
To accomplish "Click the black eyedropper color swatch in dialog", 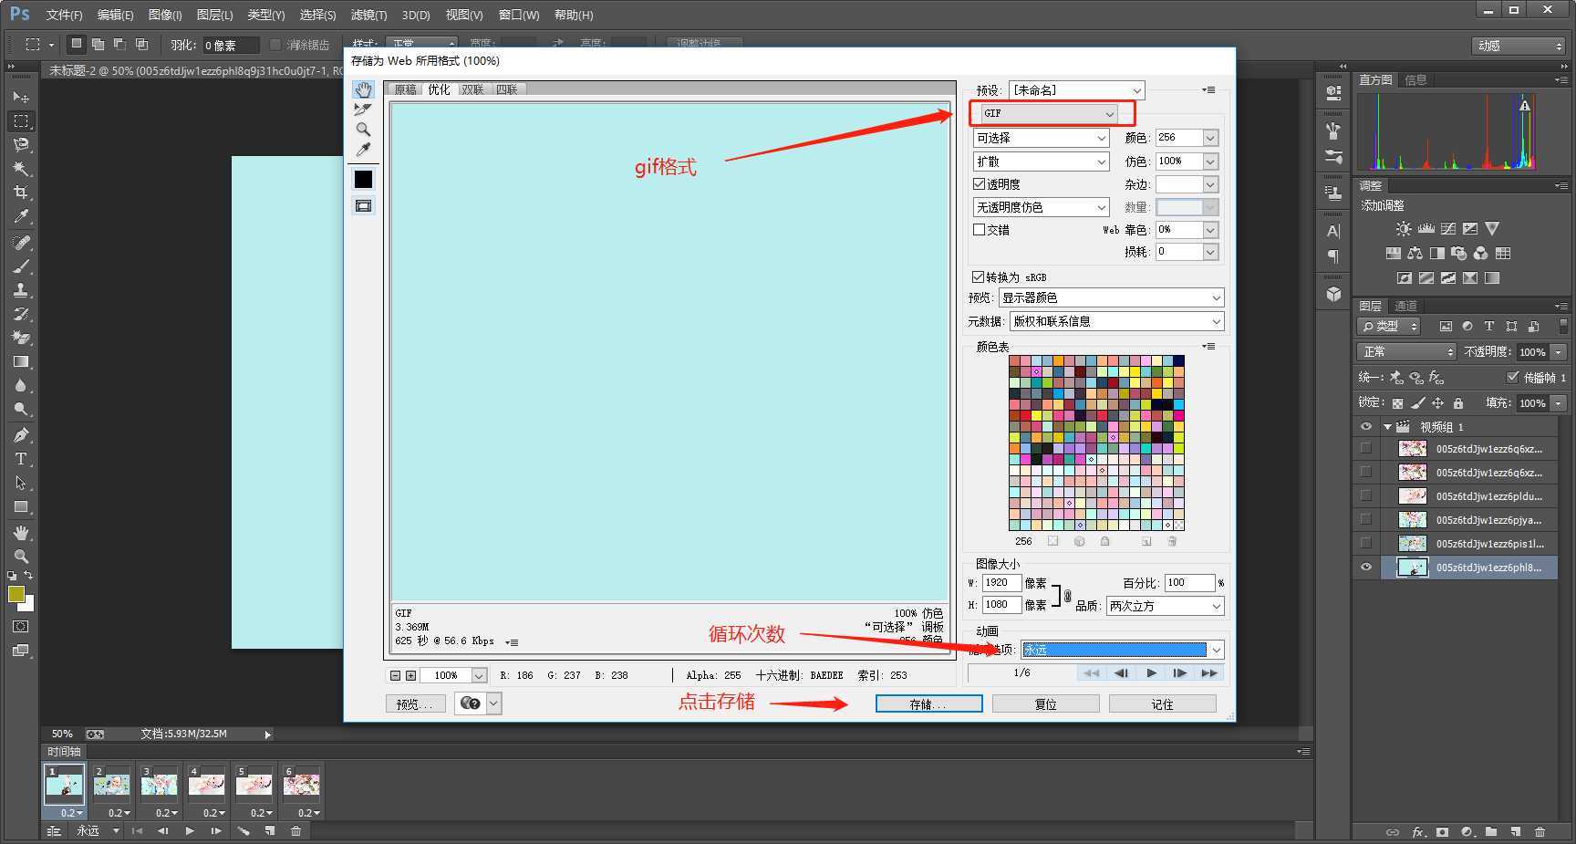I will click(x=363, y=180).
